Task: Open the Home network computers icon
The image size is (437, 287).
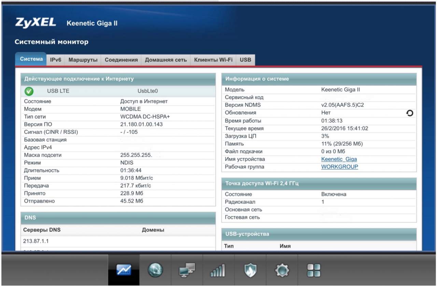Action: click(187, 270)
